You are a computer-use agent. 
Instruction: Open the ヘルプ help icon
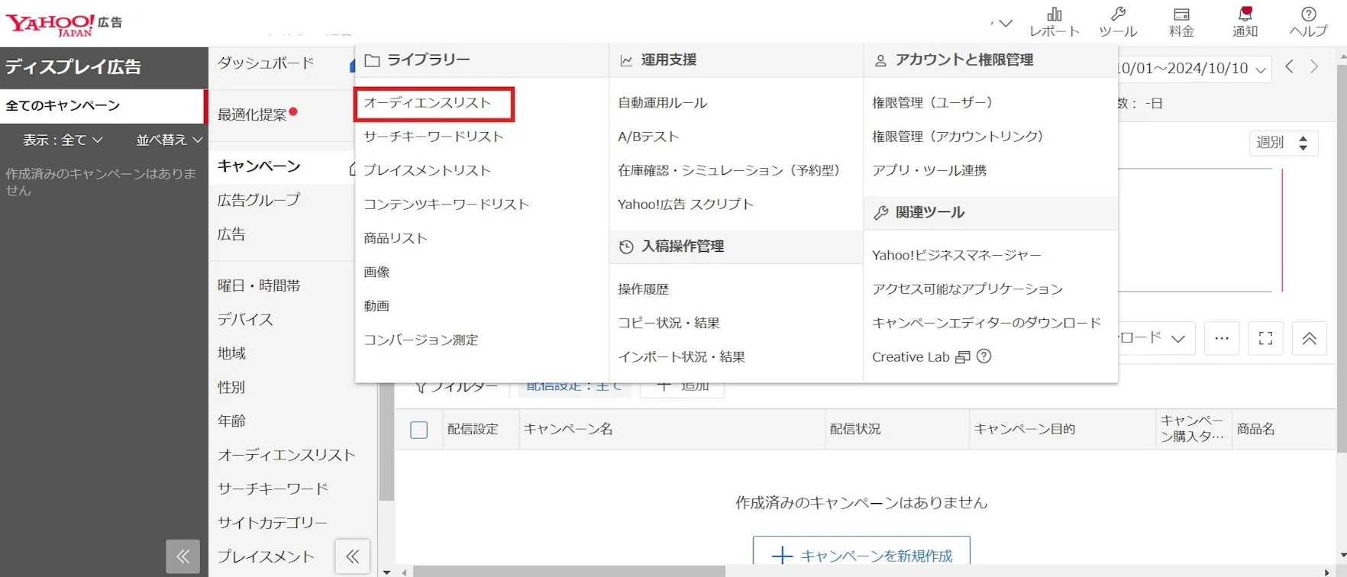coord(1308,21)
